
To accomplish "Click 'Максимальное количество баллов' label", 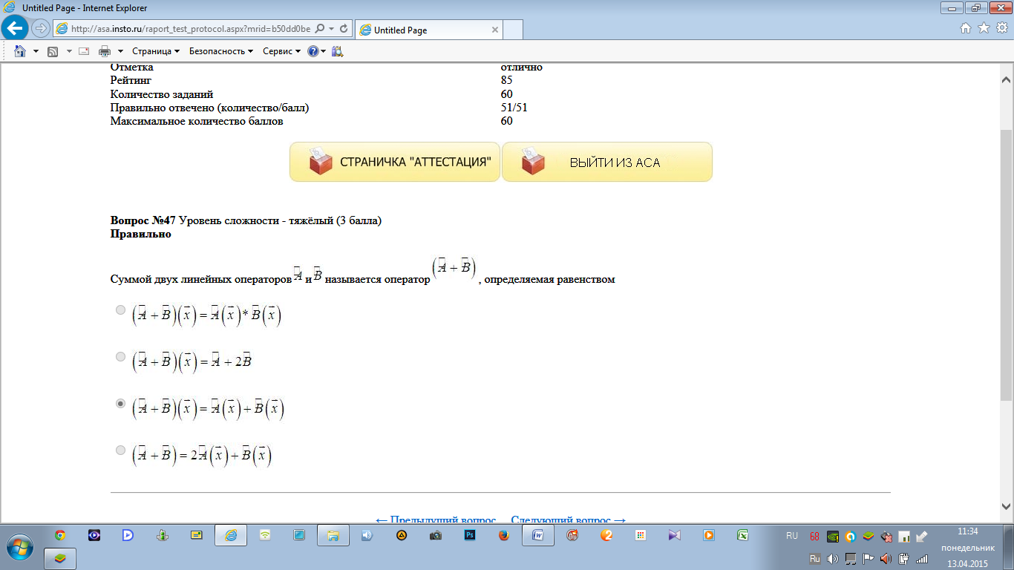I will coord(197,121).
